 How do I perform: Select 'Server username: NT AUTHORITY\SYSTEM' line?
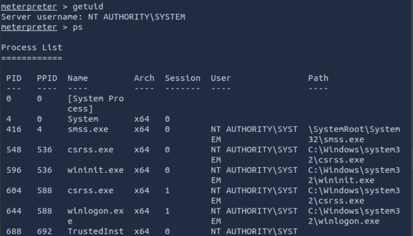93,17
